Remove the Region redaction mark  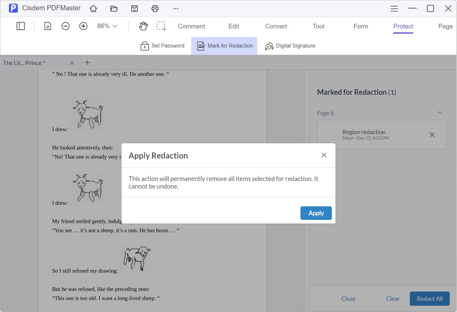(x=432, y=135)
